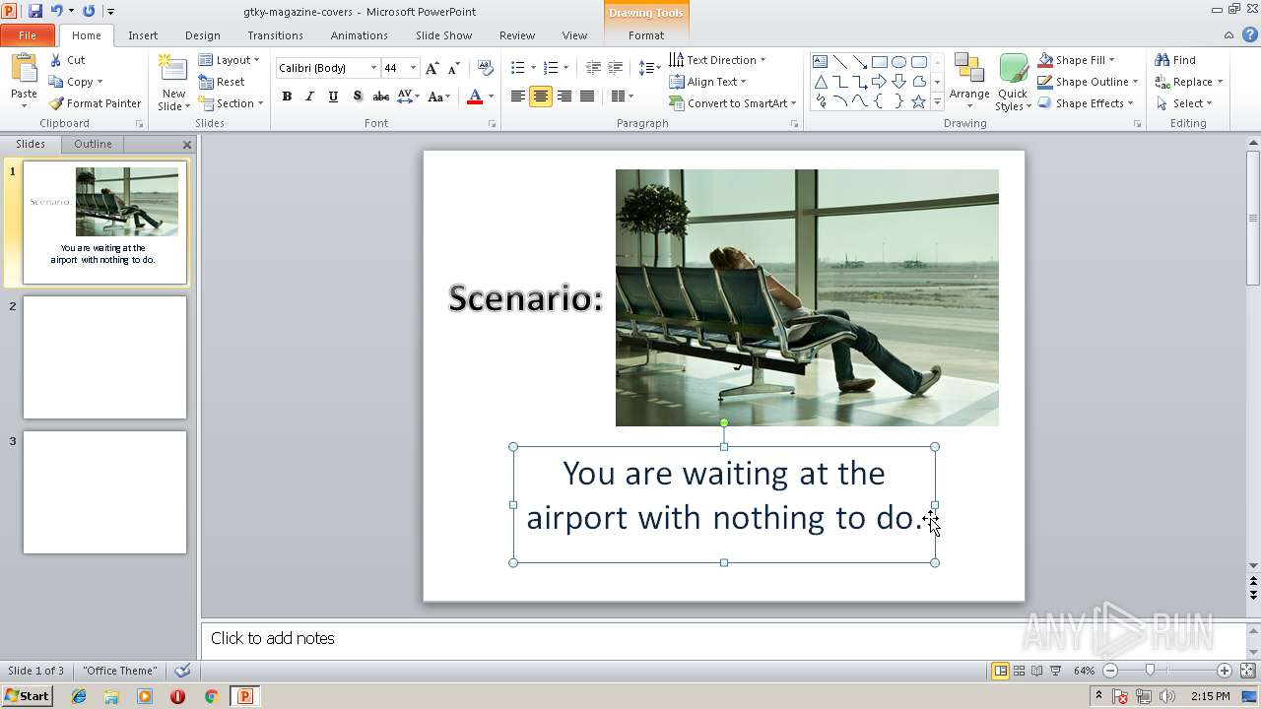Open the File tab
This screenshot has height=709, width=1261.
point(28,35)
